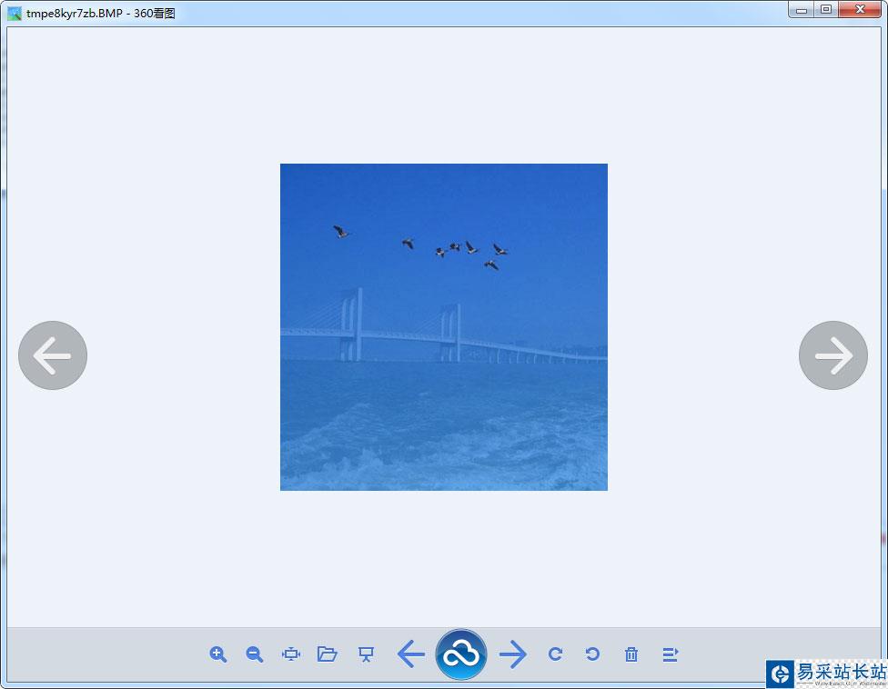
Task: Fit image to window icon
Action: 291,654
